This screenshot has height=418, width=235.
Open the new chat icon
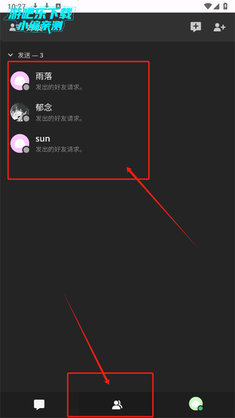tap(195, 27)
